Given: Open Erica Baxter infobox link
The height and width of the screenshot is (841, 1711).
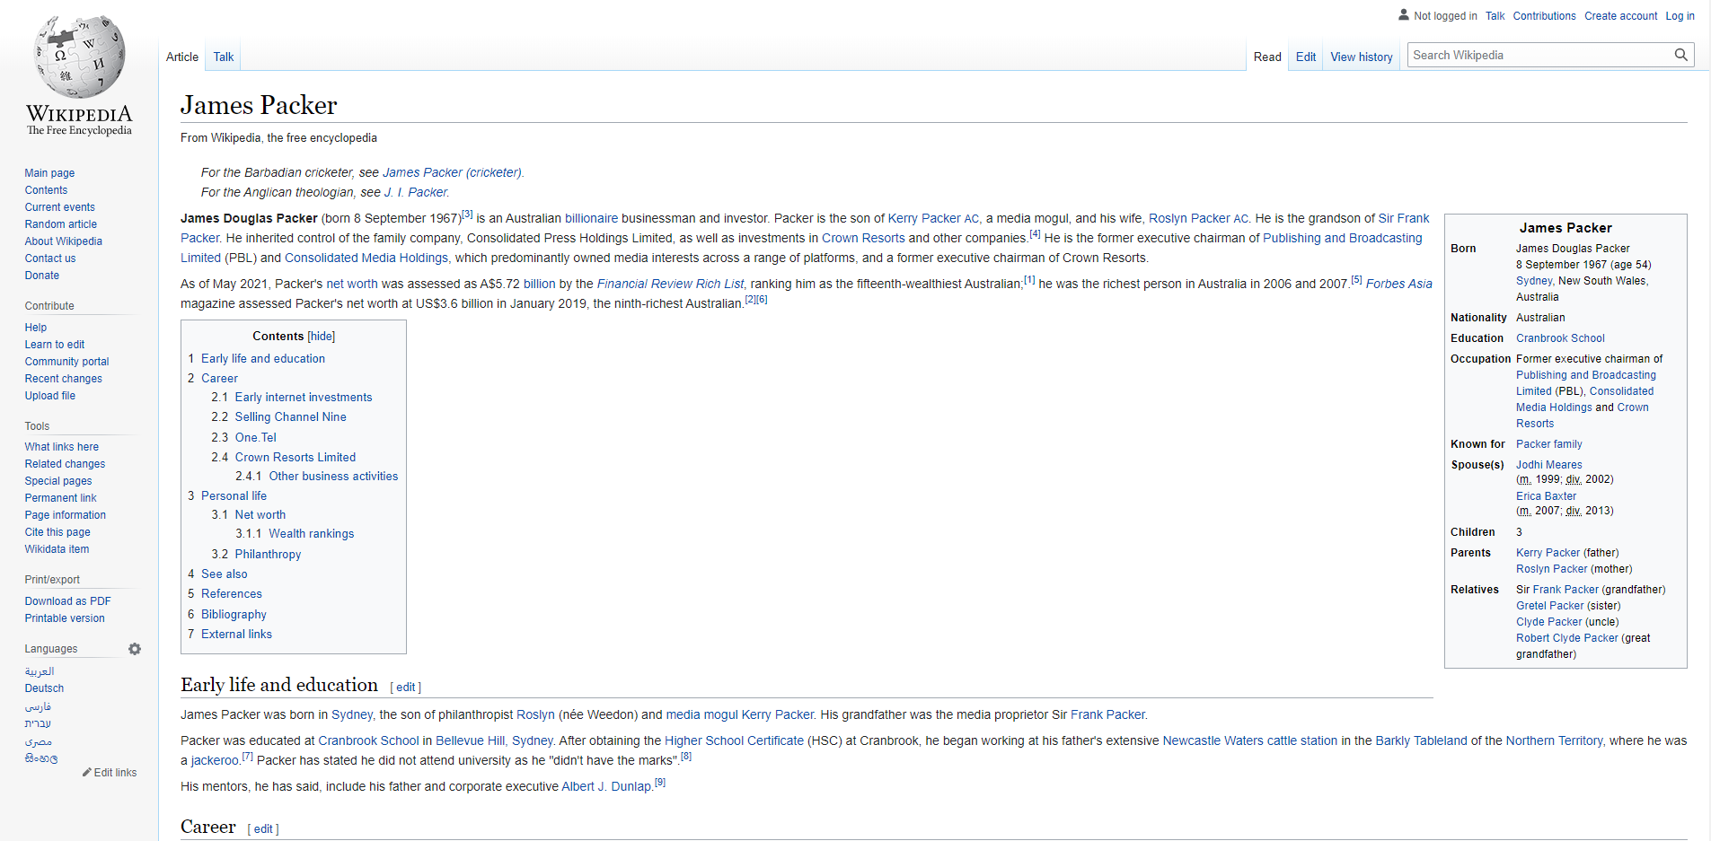Looking at the screenshot, I should tap(1546, 496).
